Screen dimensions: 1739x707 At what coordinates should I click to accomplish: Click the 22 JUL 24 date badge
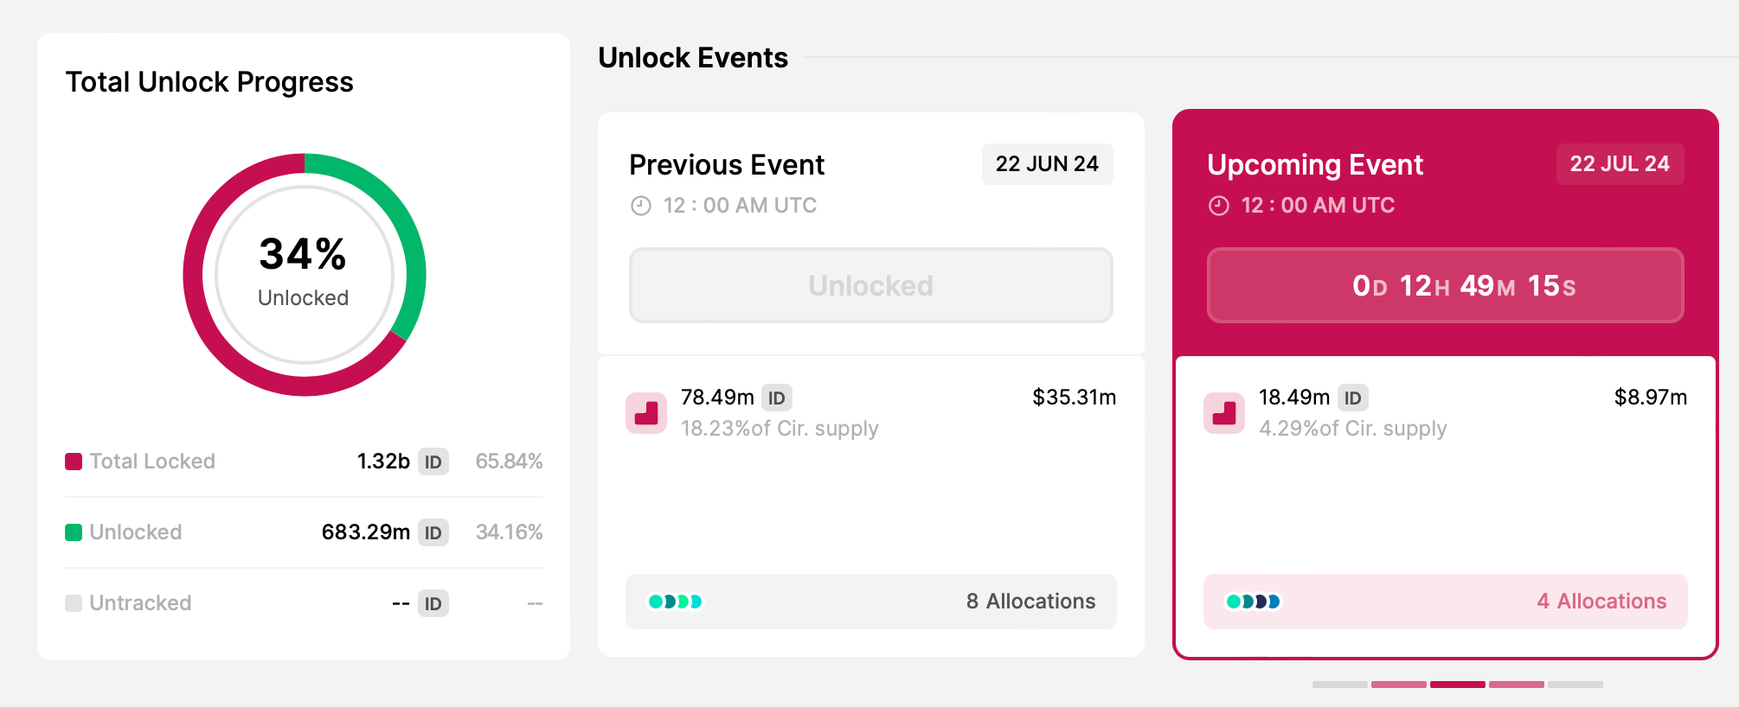click(1620, 164)
